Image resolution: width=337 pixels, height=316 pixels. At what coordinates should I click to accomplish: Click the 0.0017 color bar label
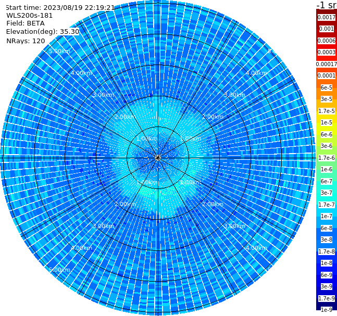(x=327, y=17)
